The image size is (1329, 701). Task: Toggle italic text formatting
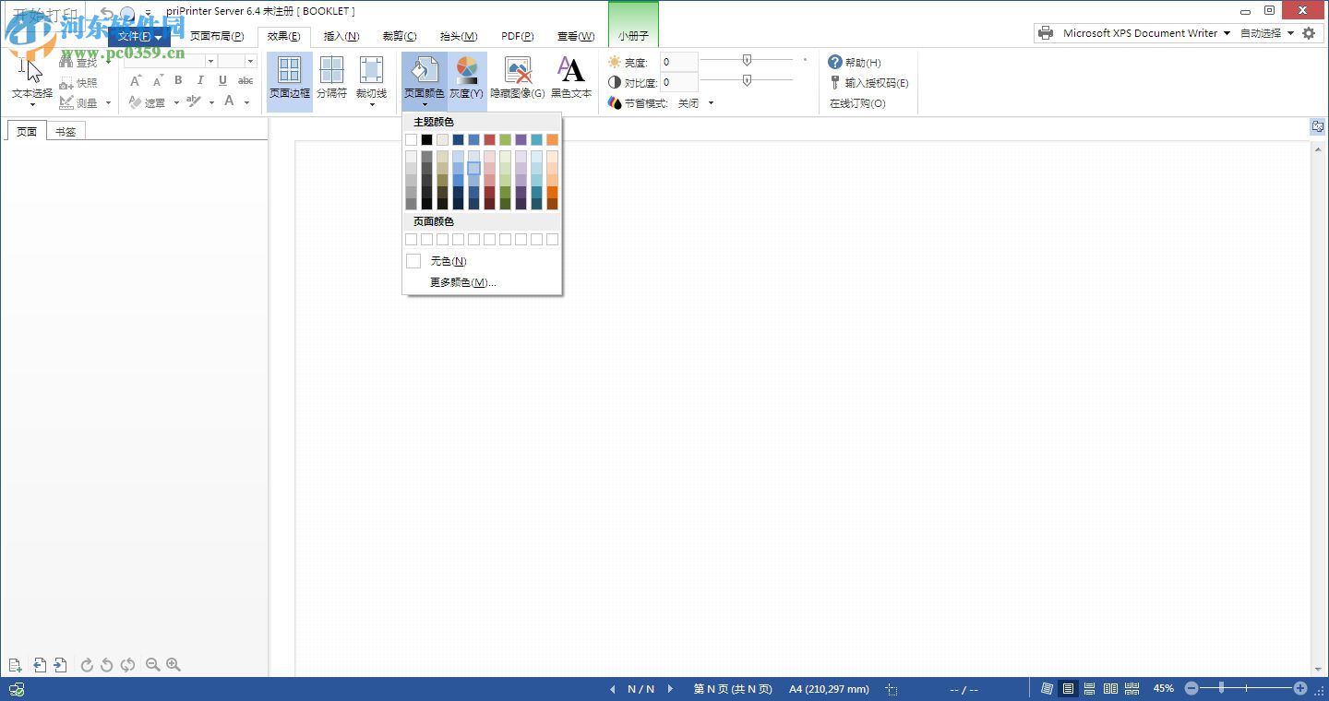(199, 81)
